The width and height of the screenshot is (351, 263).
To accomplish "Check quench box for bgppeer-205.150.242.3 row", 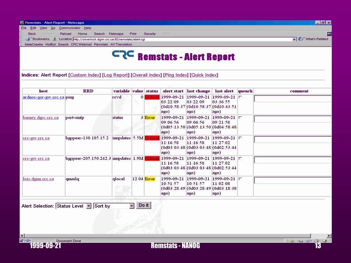I will pos(240,159).
